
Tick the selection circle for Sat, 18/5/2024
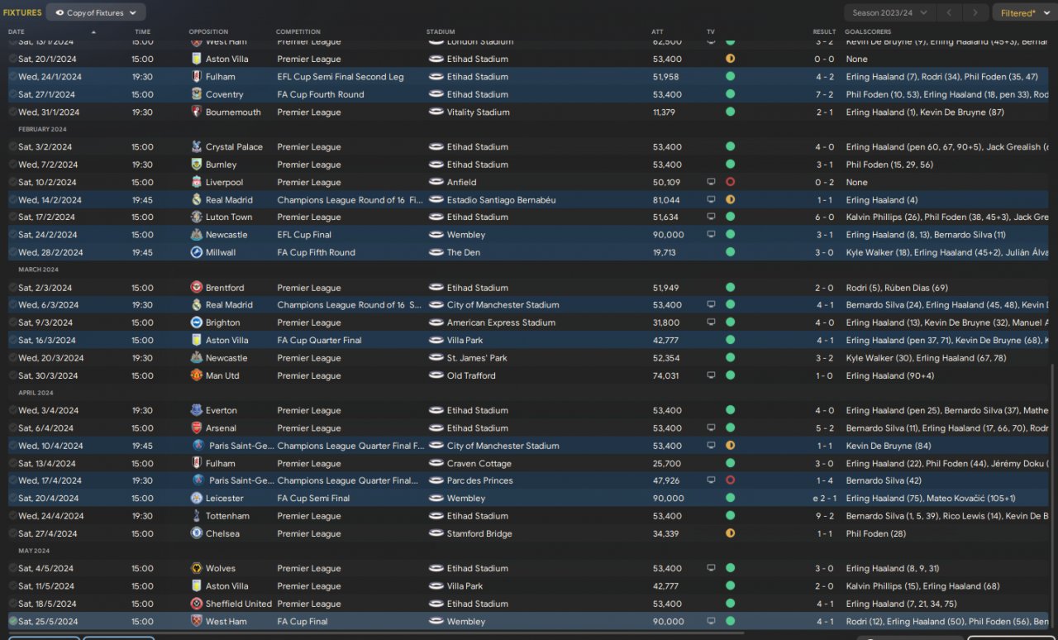click(x=12, y=604)
